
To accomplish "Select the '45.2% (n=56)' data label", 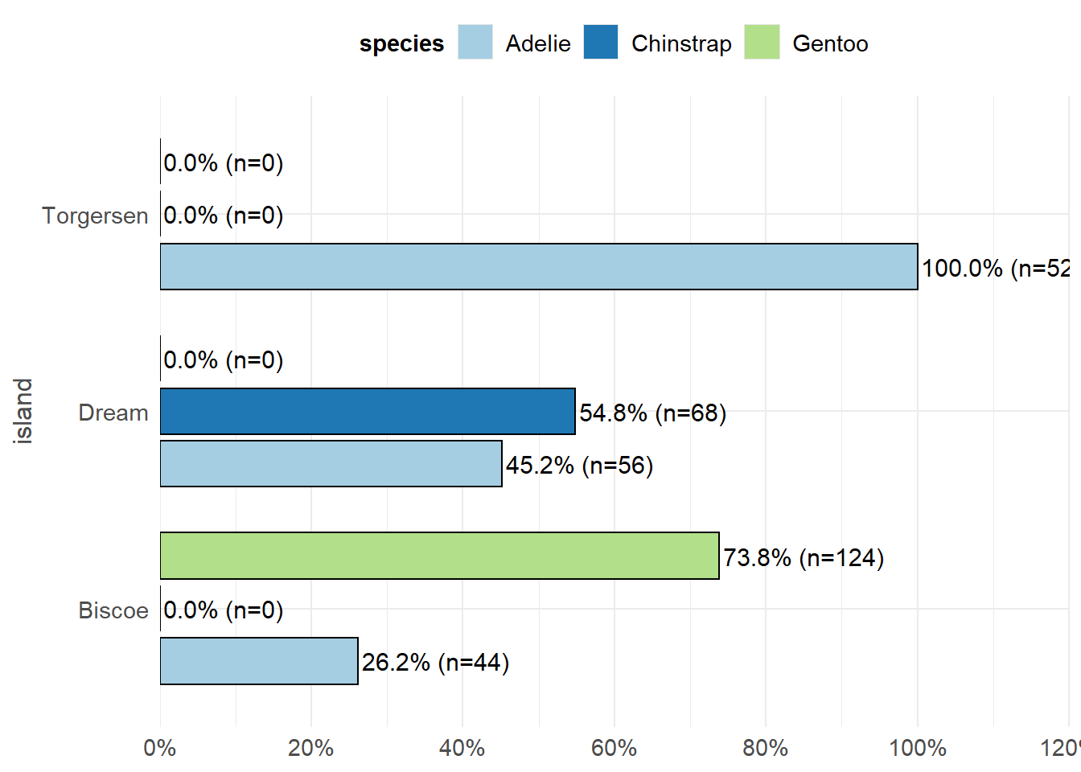I will [x=579, y=465].
